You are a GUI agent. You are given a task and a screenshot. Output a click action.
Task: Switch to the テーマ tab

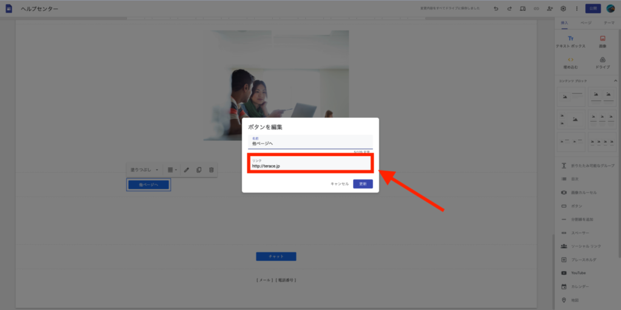[x=608, y=22]
